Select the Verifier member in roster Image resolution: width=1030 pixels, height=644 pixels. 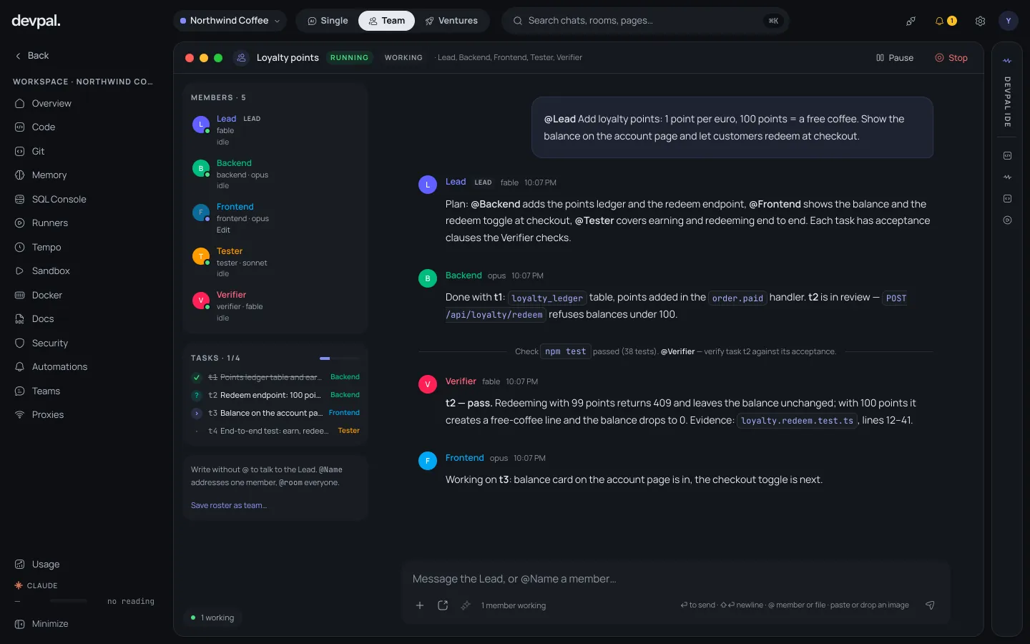pos(275,306)
